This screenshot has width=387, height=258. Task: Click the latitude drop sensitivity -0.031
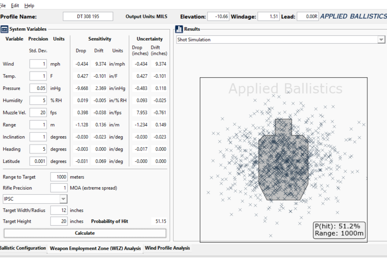[82, 161]
